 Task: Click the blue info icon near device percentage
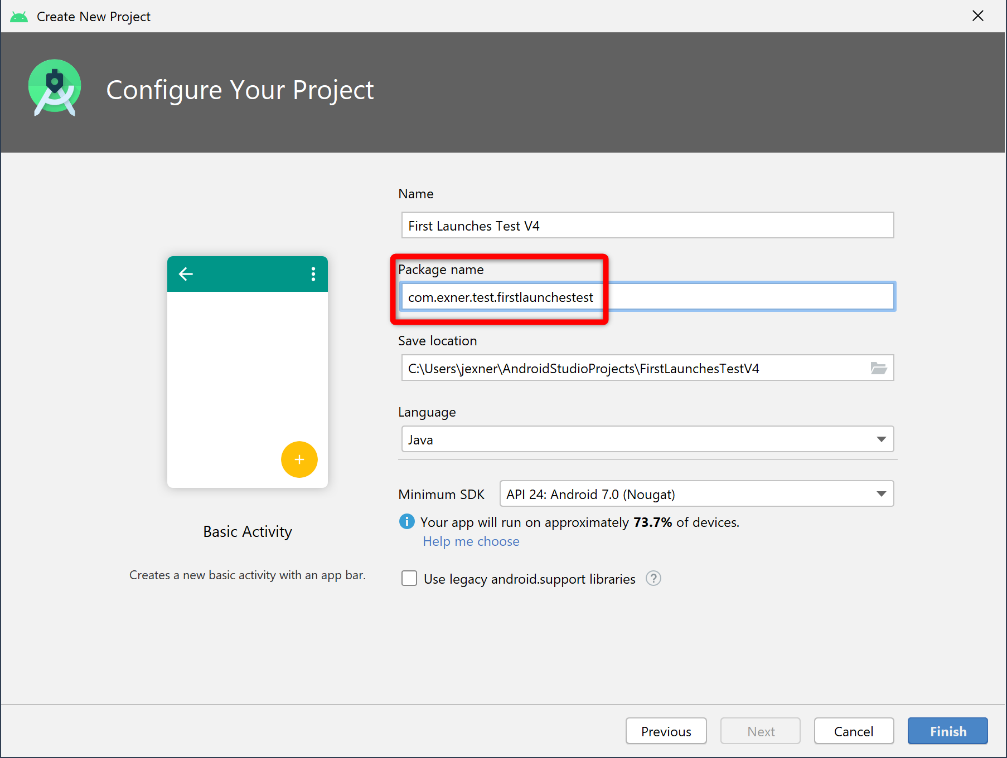(407, 522)
